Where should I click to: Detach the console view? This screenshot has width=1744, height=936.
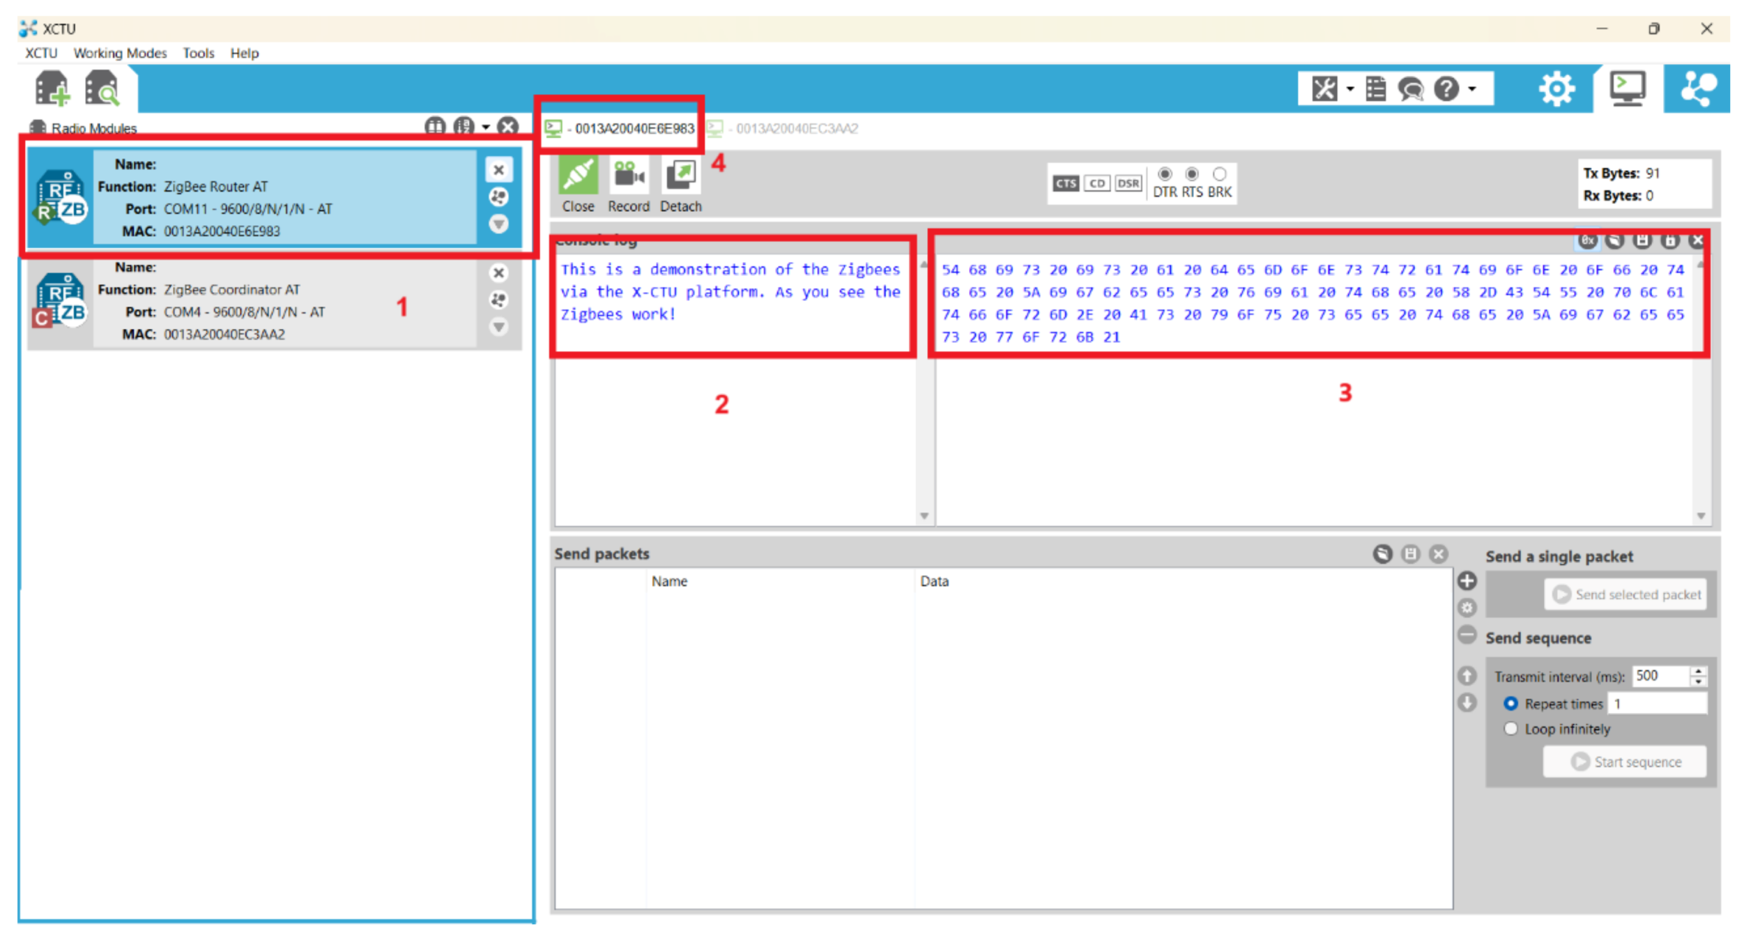point(680,176)
